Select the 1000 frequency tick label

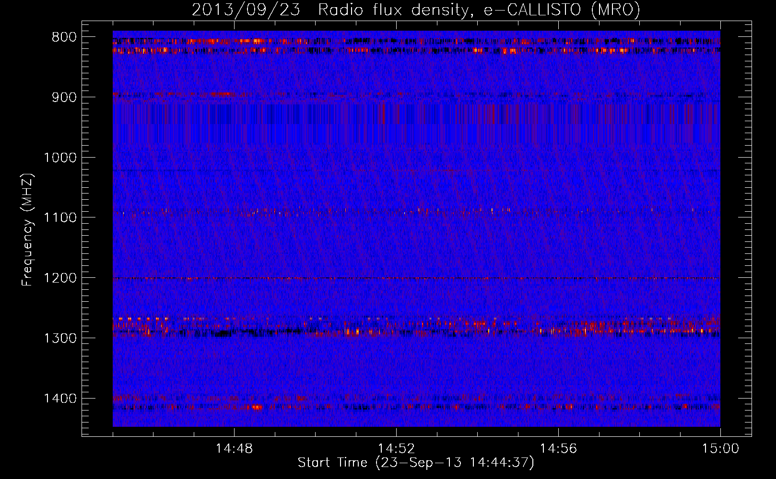(x=60, y=158)
